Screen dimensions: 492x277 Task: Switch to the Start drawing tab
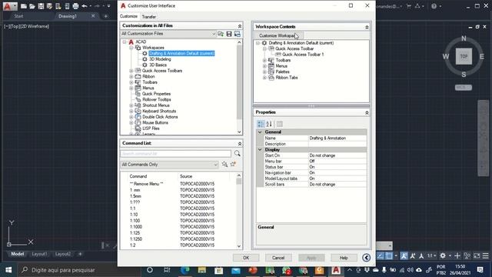(x=18, y=16)
